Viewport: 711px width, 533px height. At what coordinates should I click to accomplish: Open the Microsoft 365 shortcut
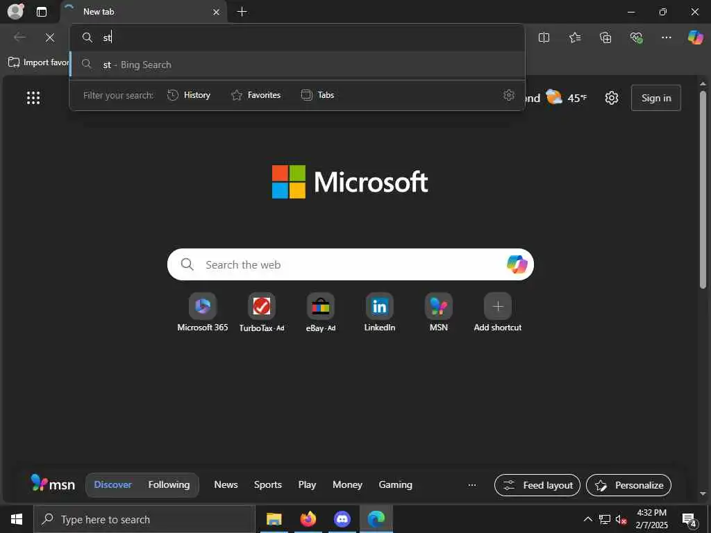(203, 313)
